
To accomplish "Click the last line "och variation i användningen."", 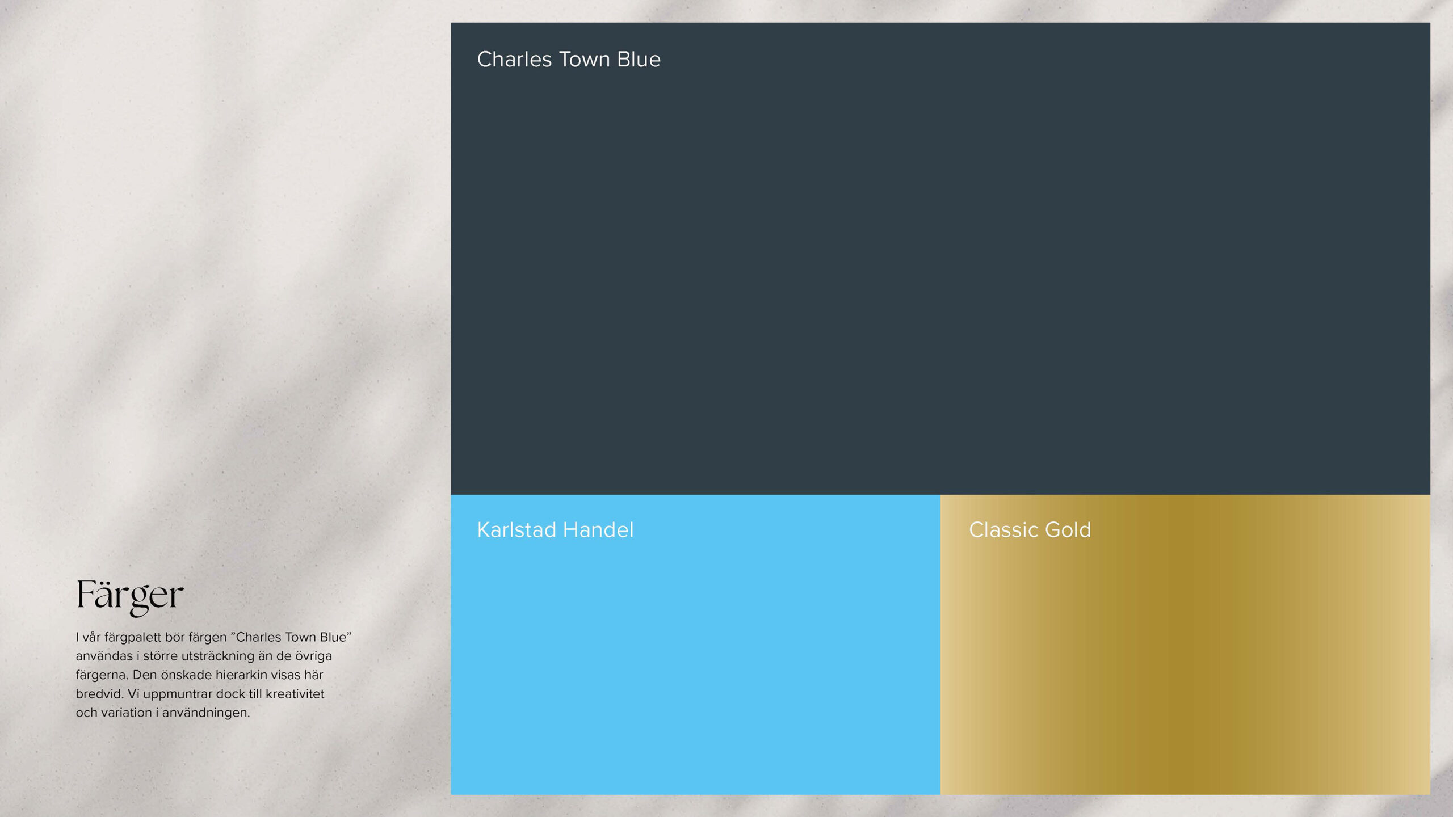I will 163,713.
